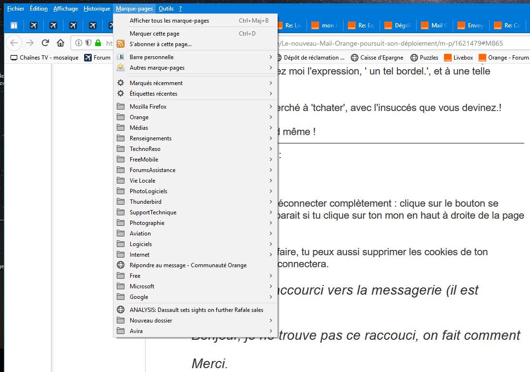Image resolution: width=530 pixels, height=372 pixels.
Task: Go to the Home page icon
Action: click(x=61, y=43)
